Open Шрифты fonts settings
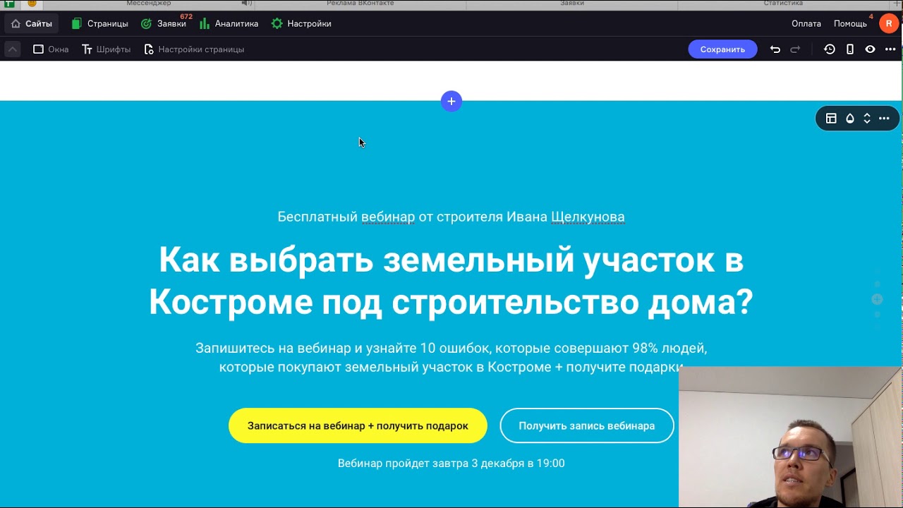903x508 pixels. pyautogui.click(x=107, y=49)
